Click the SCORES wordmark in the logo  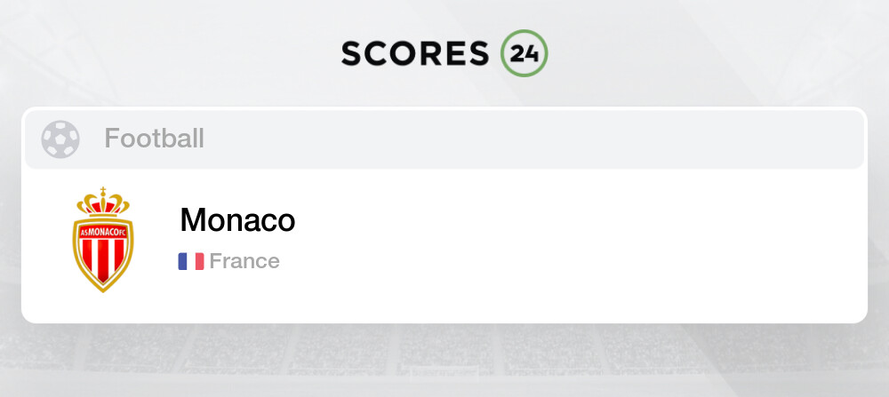(415, 53)
